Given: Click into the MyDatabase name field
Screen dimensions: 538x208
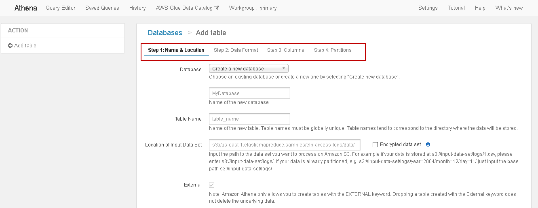Looking at the screenshot, I should pyautogui.click(x=249, y=93).
